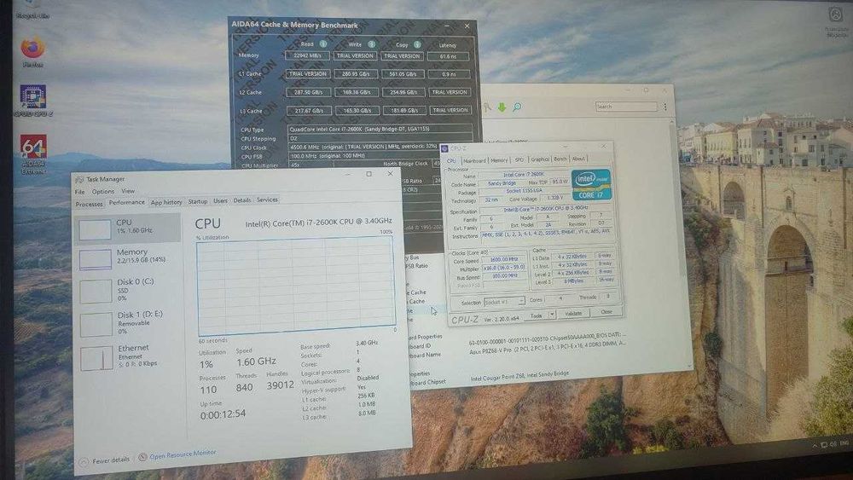
Task: Click the Memory Latency value 61.6 ns
Action: [448, 56]
